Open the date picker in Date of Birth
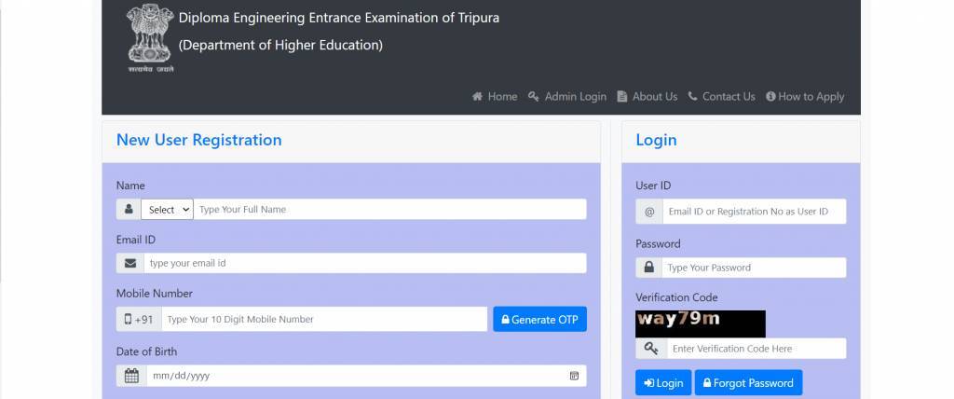This screenshot has height=399, width=954. (574, 376)
